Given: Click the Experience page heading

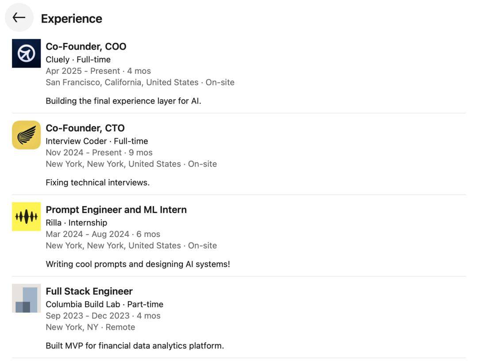Looking at the screenshot, I should click(x=71, y=19).
